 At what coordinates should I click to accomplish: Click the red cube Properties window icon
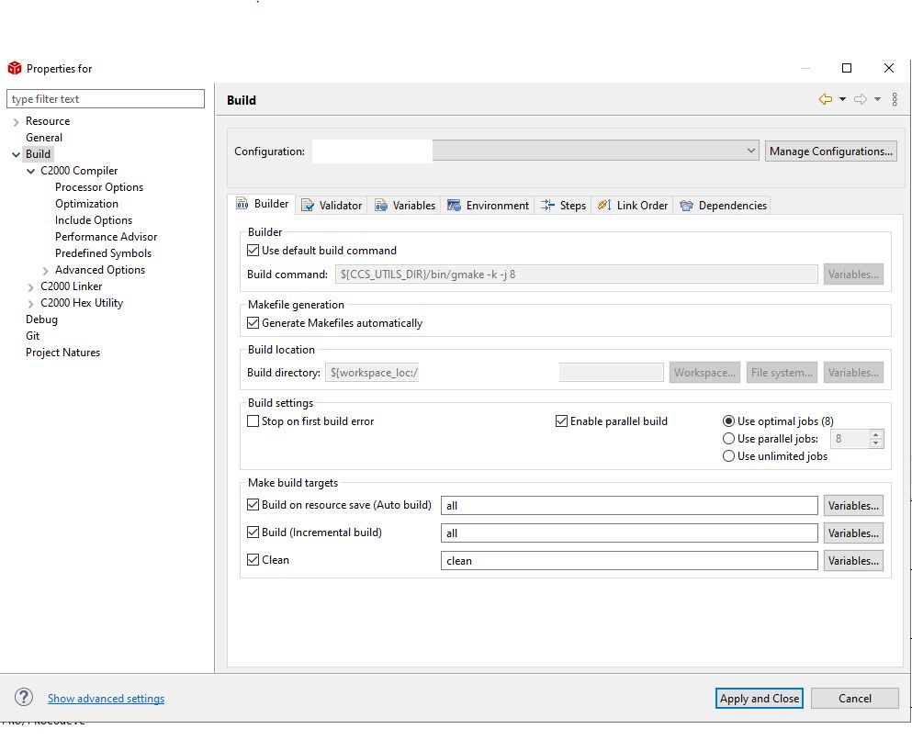click(15, 68)
